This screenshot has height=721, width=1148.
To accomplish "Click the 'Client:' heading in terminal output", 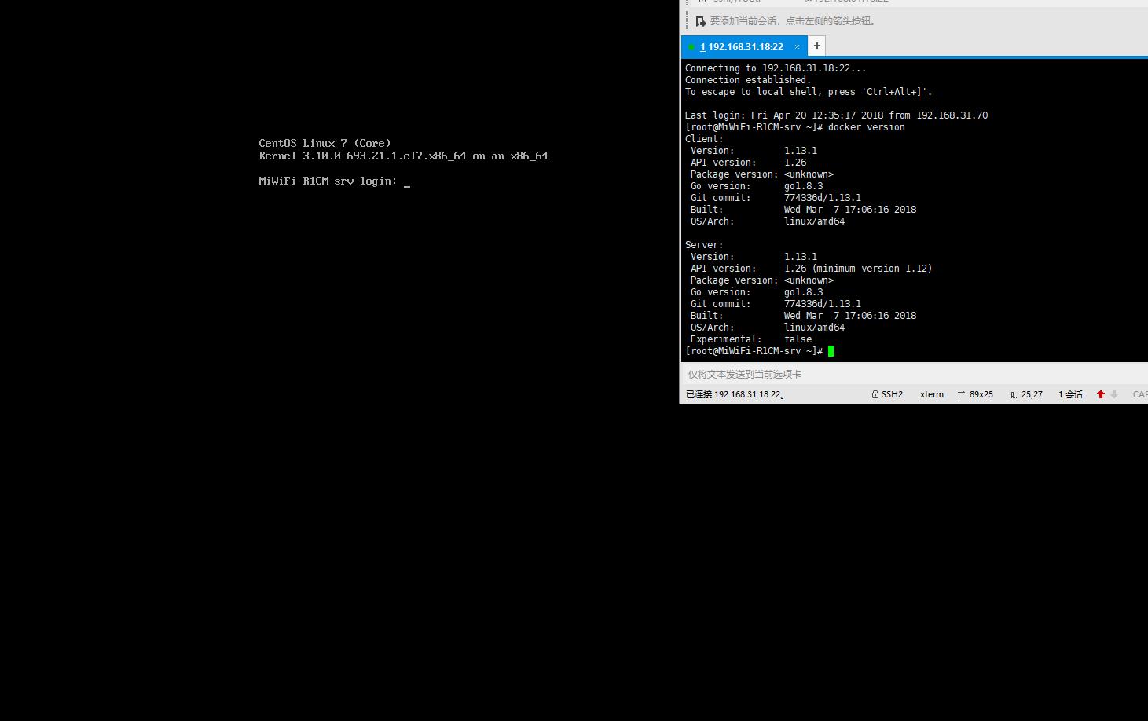I will (x=704, y=139).
